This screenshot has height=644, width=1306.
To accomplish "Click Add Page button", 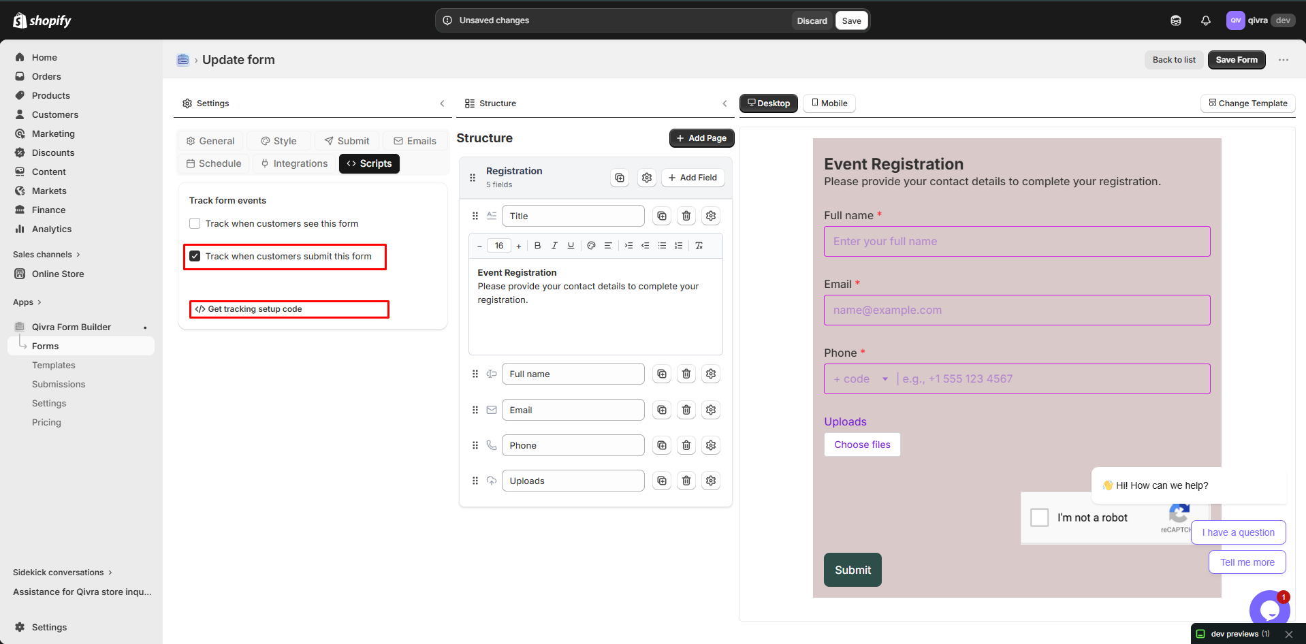I will click(x=701, y=138).
